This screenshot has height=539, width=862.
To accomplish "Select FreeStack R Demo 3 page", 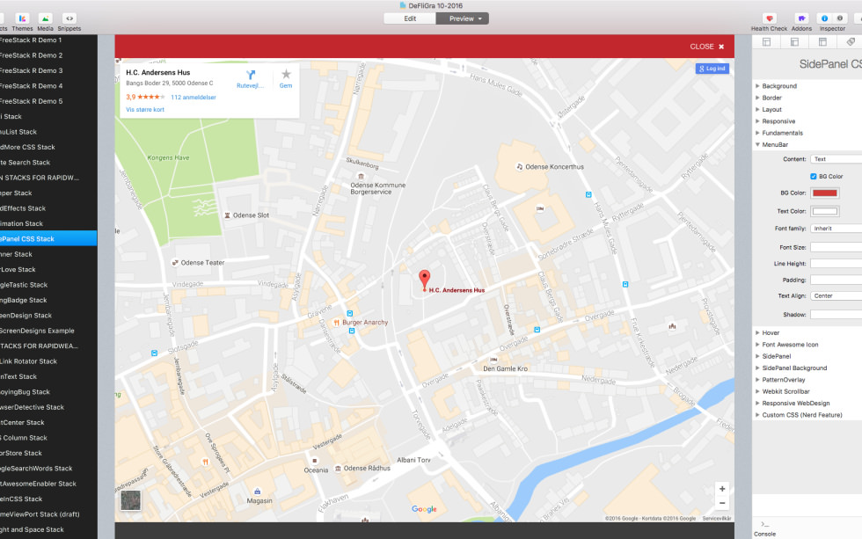I will coord(48,71).
